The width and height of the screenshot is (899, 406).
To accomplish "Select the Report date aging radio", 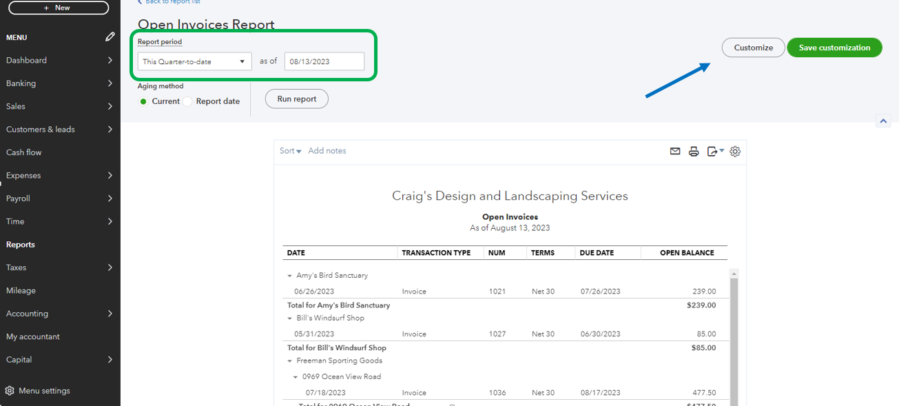I will [x=187, y=101].
